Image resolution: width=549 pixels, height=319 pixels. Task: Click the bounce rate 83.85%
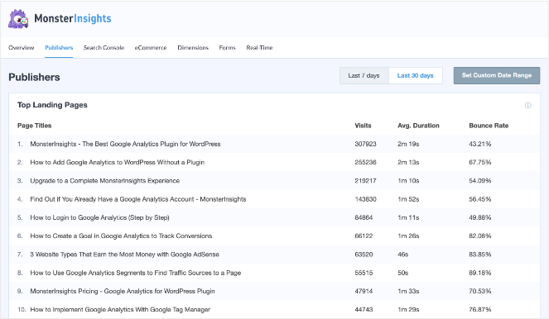tap(480, 255)
